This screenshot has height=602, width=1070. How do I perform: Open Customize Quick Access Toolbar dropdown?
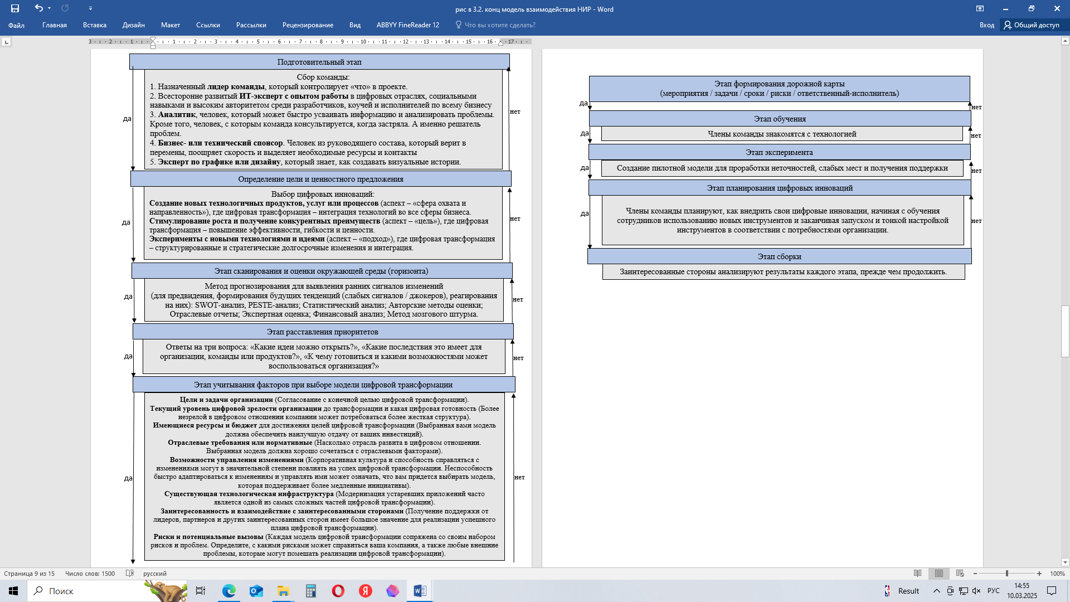[90, 8]
